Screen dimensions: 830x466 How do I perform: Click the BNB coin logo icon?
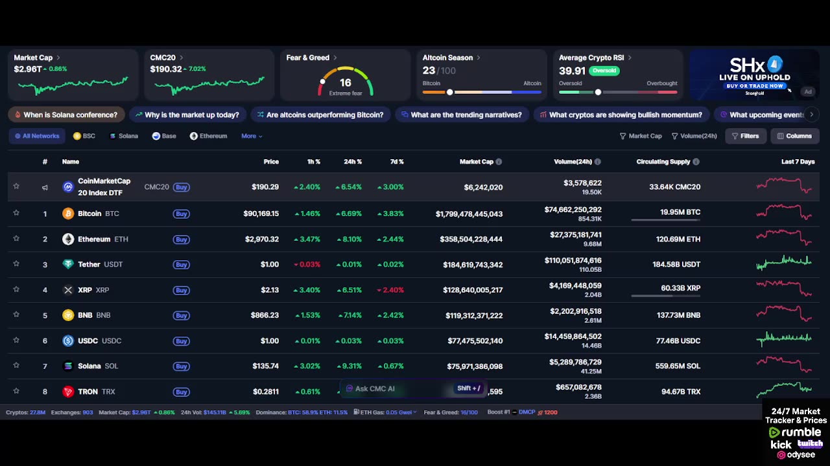(68, 315)
